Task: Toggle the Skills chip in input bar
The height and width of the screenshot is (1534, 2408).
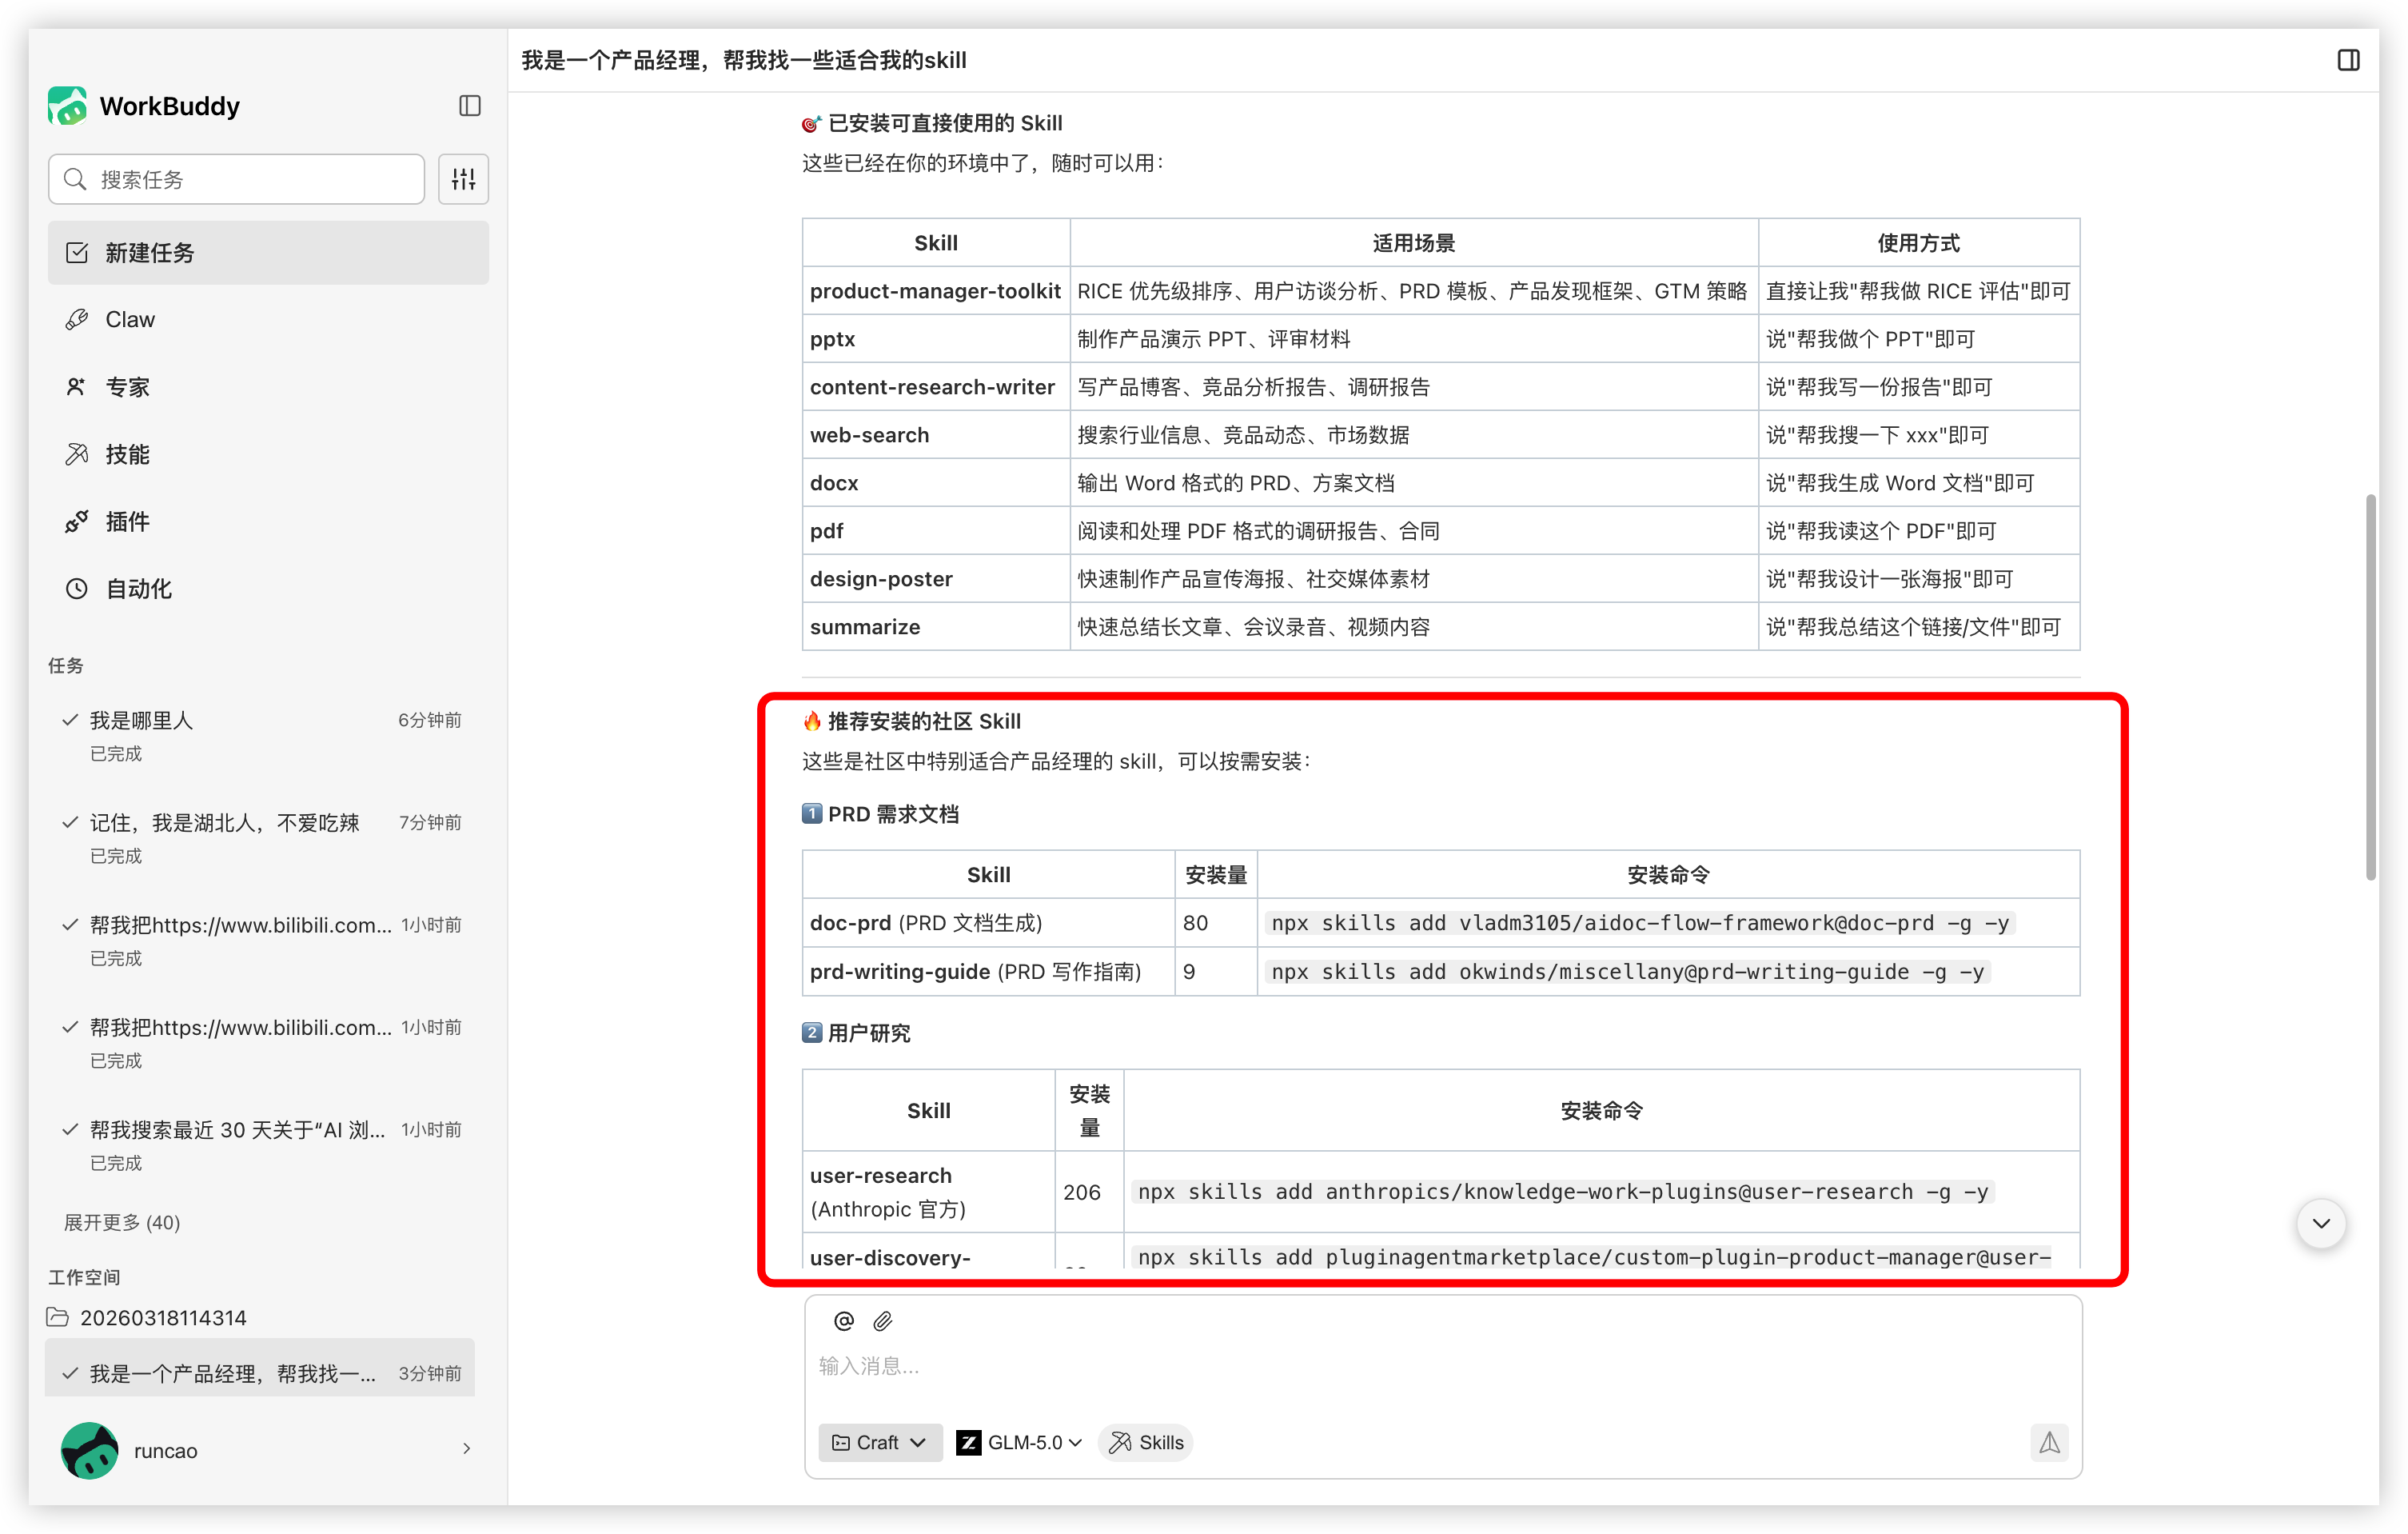Action: 1146,1442
